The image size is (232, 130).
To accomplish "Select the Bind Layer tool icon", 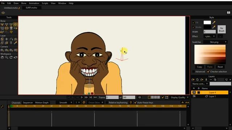I will click(x=11, y=28).
